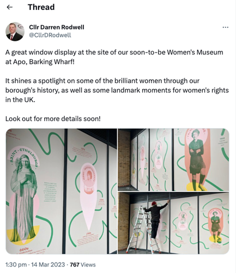Click the 767 Views count

[83, 264]
